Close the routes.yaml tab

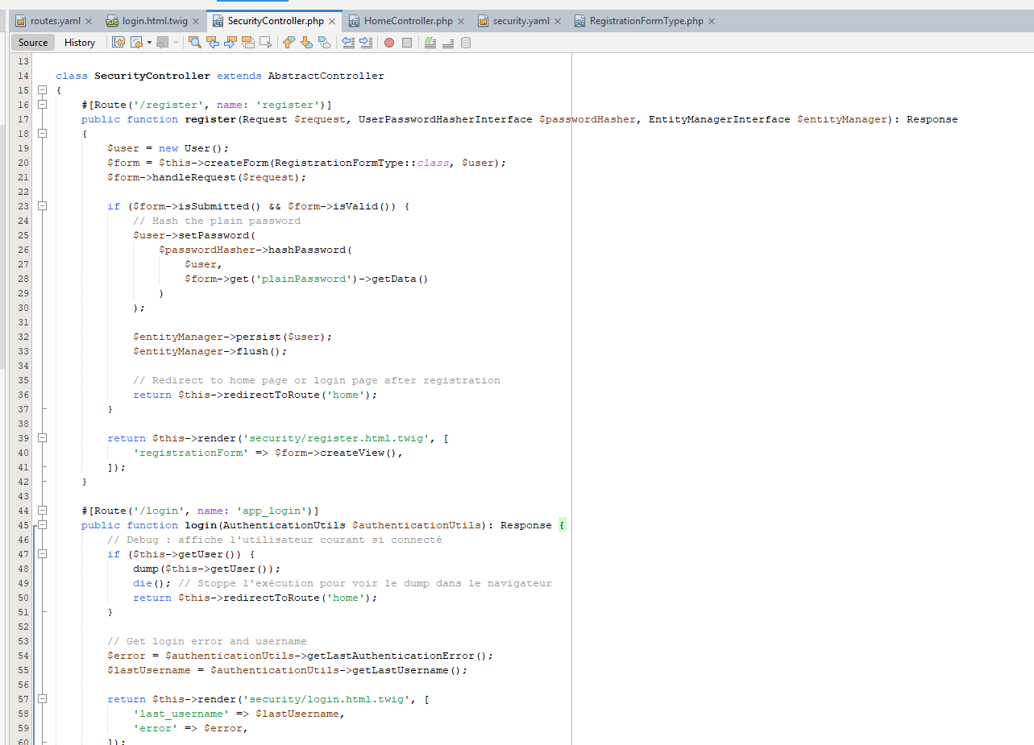point(89,21)
